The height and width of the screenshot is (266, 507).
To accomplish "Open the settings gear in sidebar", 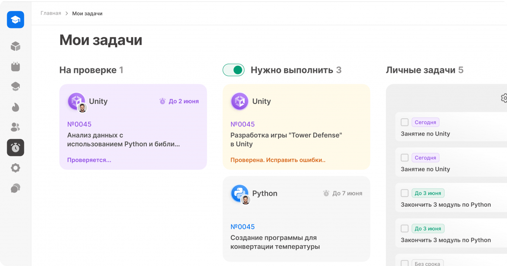I will tap(16, 168).
